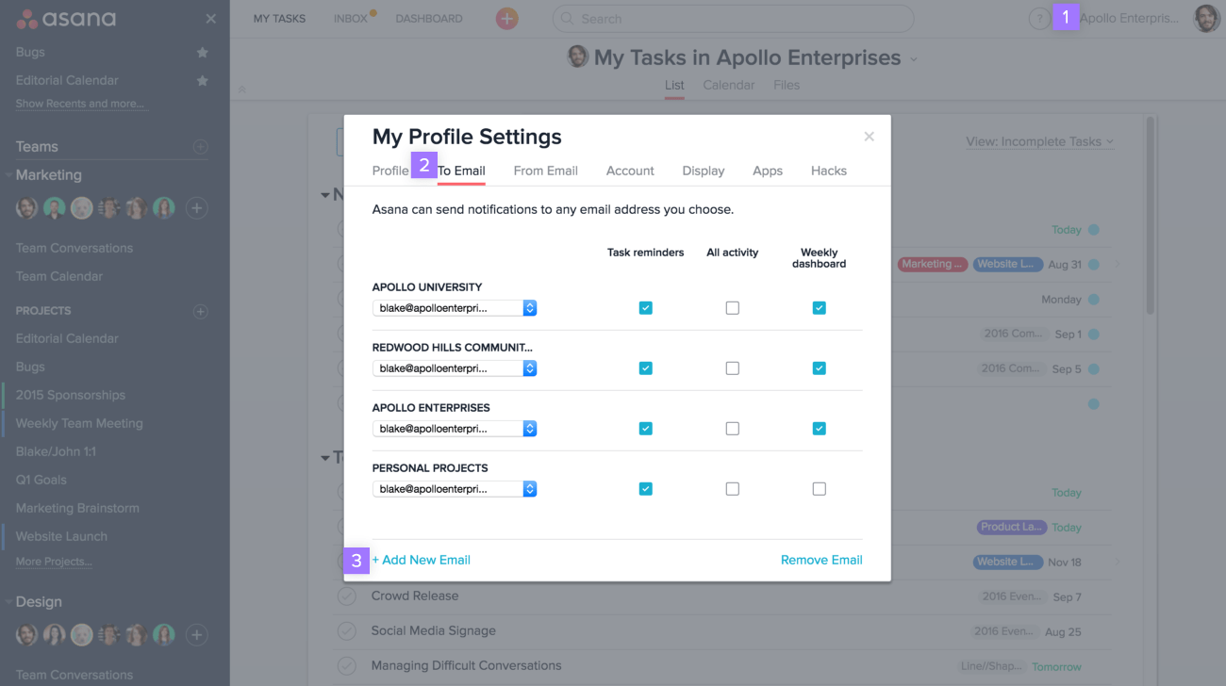This screenshot has width=1226, height=686.
Task: Uncheck Weekly dashboard for Apollo Enterprises
Action: tap(819, 429)
